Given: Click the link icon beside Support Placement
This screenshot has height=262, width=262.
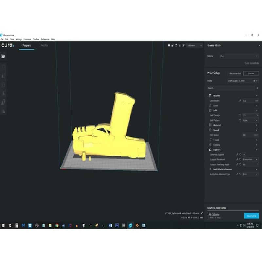Looking at the screenshot, I should [x=237, y=159].
